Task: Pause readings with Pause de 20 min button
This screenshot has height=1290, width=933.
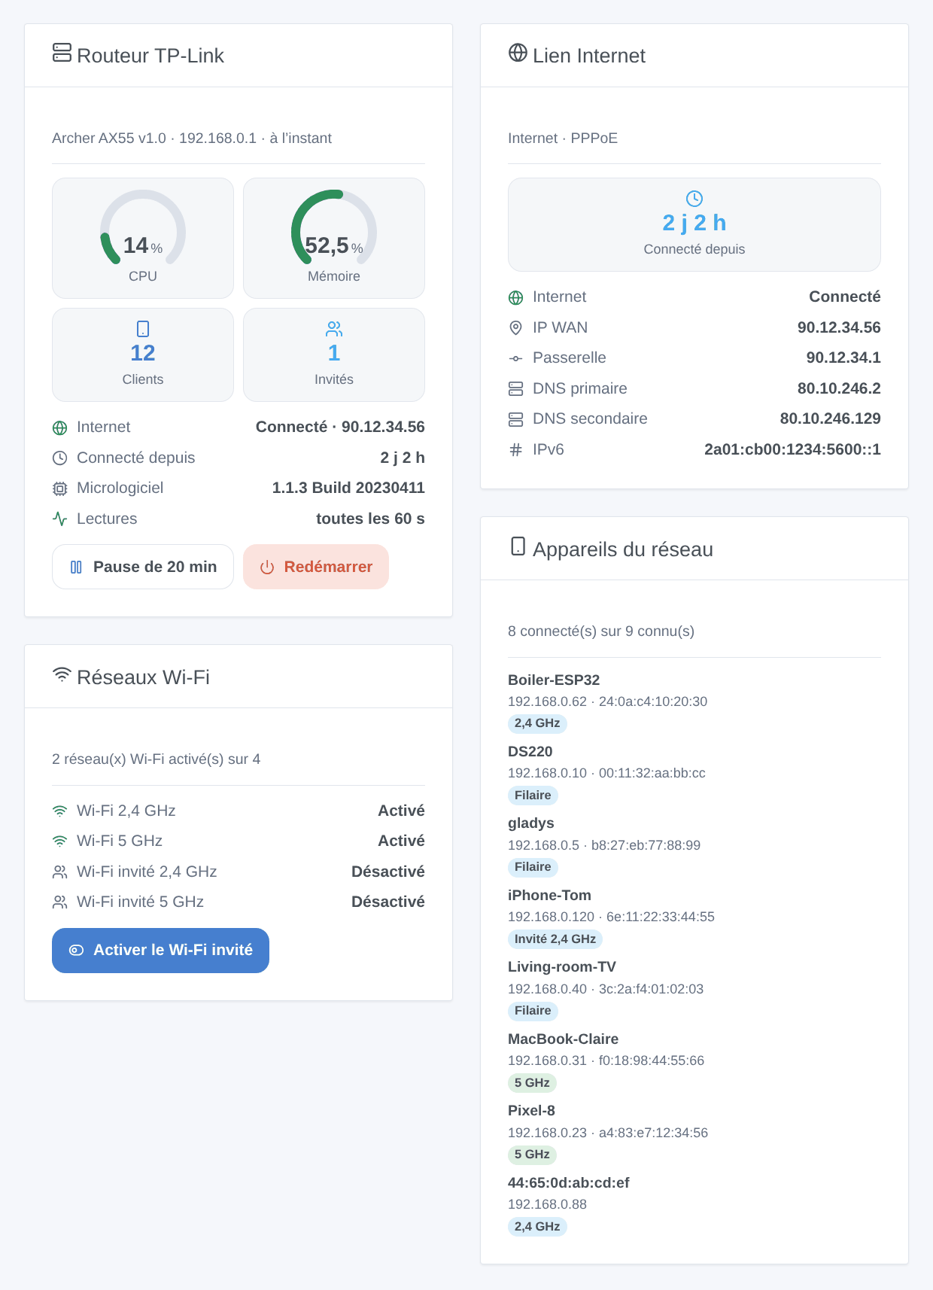Action: point(143,567)
